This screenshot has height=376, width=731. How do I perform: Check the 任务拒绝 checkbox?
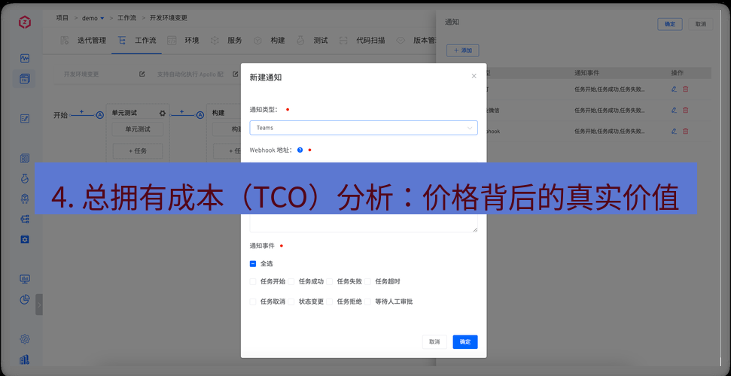pyautogui.click(x=329, y=302)
